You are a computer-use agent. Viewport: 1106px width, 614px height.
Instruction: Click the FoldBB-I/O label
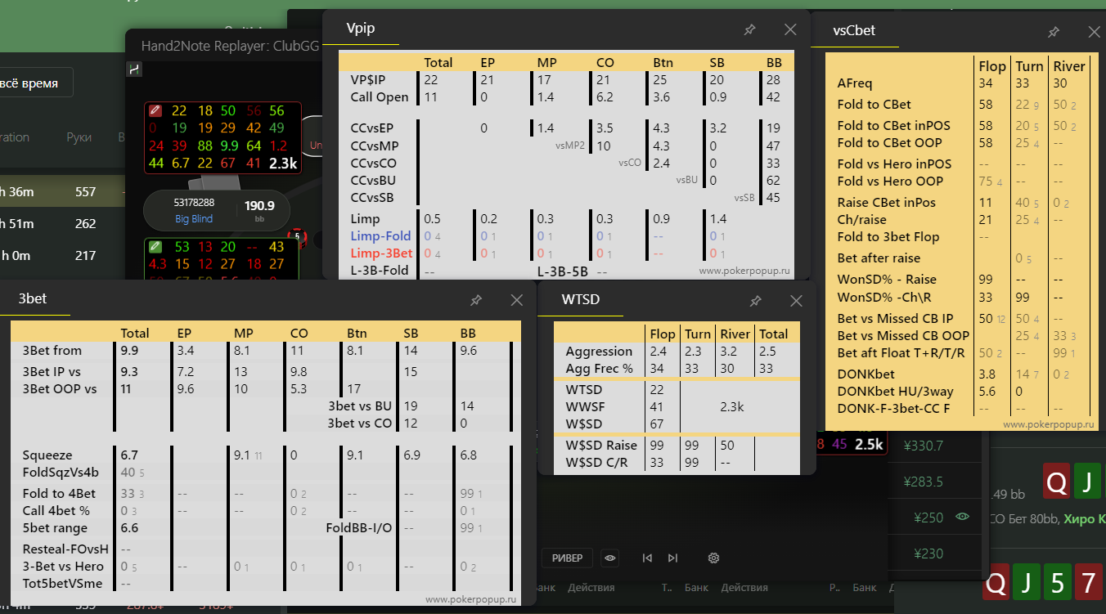359,528
